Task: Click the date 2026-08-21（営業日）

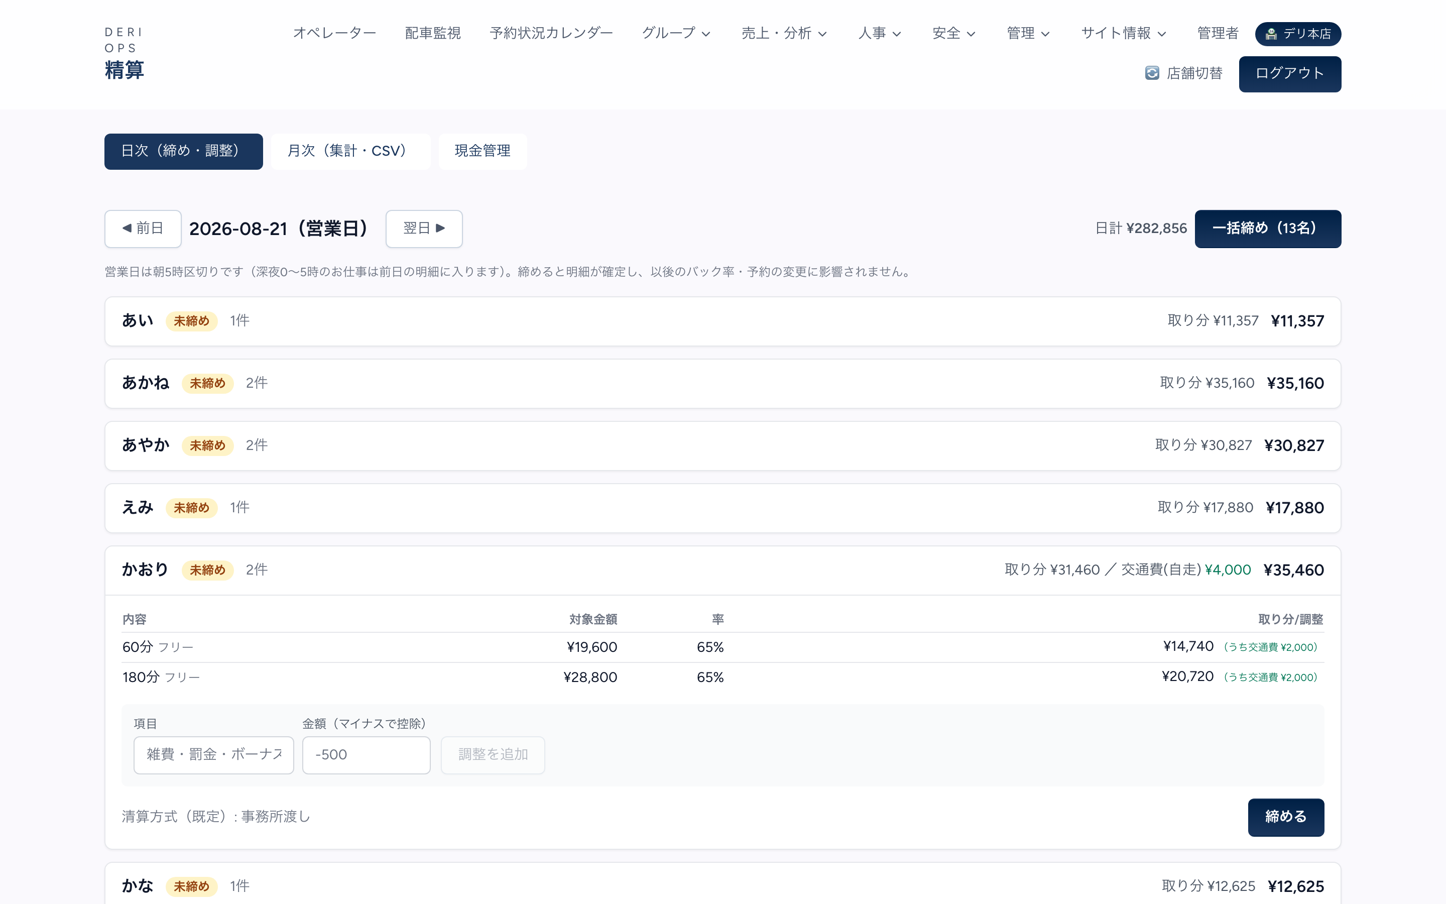Action: [x=282, y=229]
